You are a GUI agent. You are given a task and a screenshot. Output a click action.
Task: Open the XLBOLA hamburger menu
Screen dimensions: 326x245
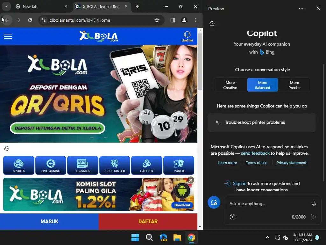8,36
